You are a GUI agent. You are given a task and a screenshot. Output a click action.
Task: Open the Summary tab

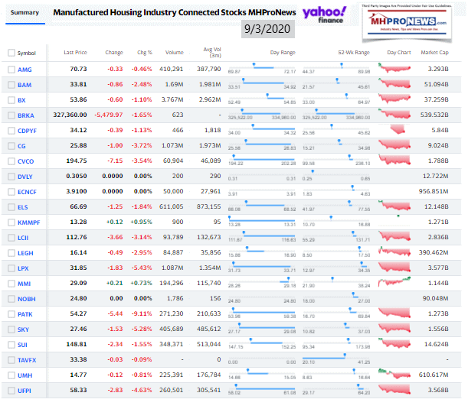point(25,13)
